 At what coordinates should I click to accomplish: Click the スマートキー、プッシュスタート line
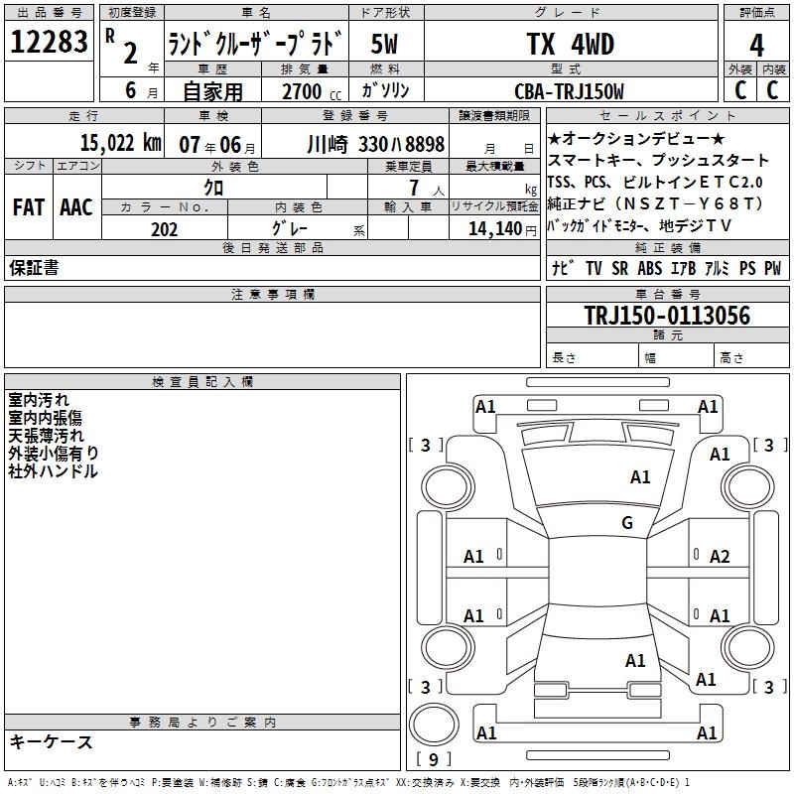coord(658,161)
